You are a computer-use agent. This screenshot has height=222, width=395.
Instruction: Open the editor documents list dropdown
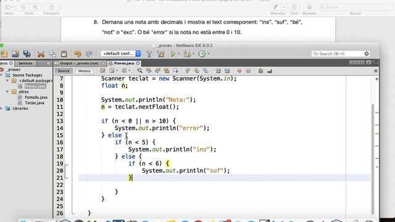368,62
